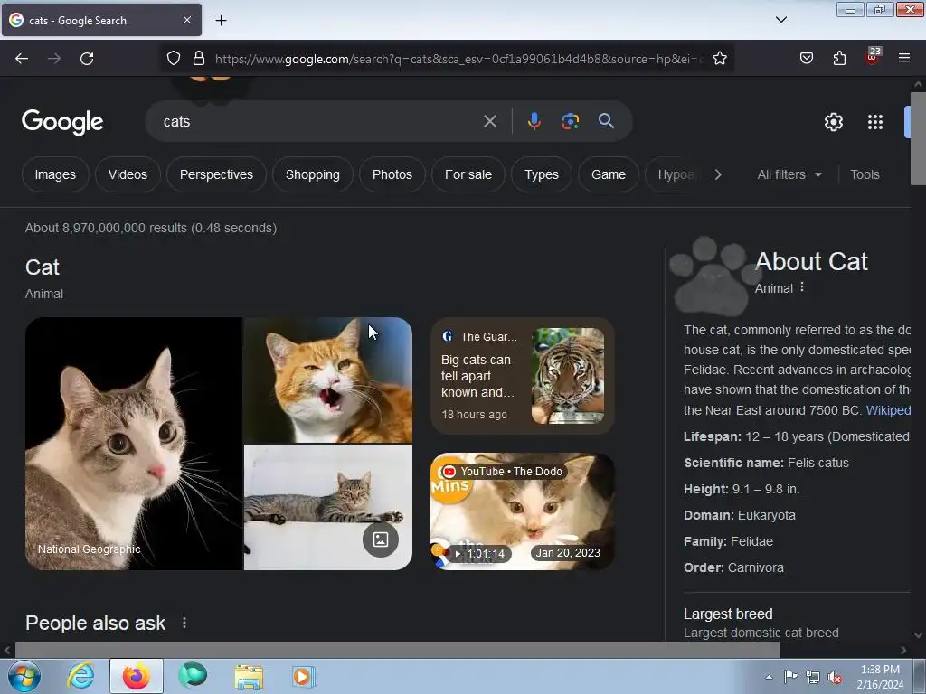Launch Internet Explorer from taskbar
926x694 pixels.
click(80, 676)
